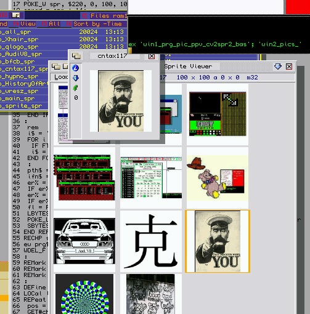Select the _cntax117_spr file row
Image resolution: width=310 pixels, height=314 pixels.
tap(24, 69)
